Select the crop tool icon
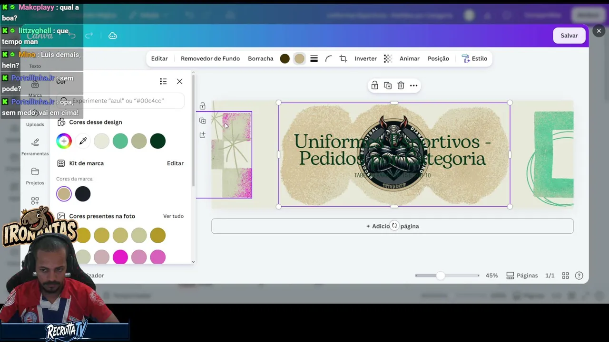Image resolution: width=609 pixels, height=342 pixels. tap(343, 58)
